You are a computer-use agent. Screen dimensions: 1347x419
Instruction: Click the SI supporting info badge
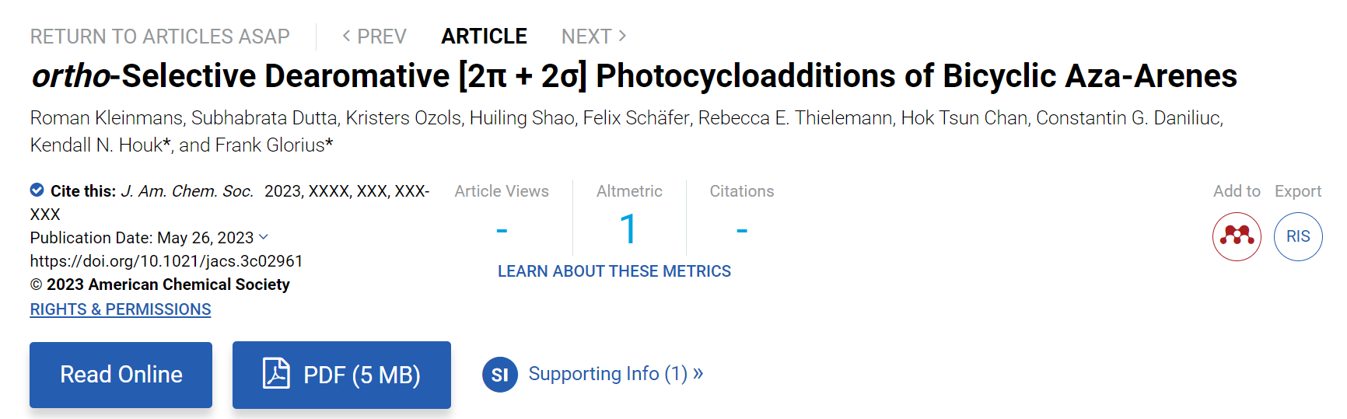[x=500, y=375]
